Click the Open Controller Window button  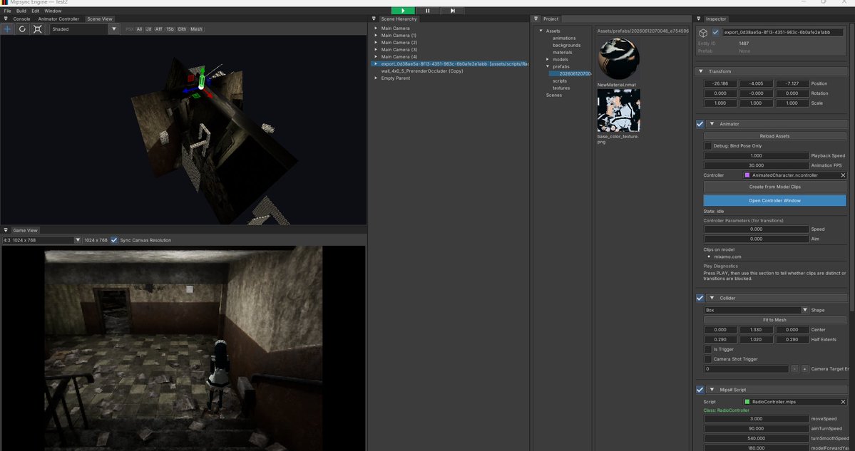[775, 200]
